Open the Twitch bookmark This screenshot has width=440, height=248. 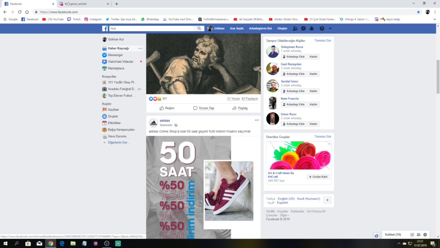pos(74,20)
